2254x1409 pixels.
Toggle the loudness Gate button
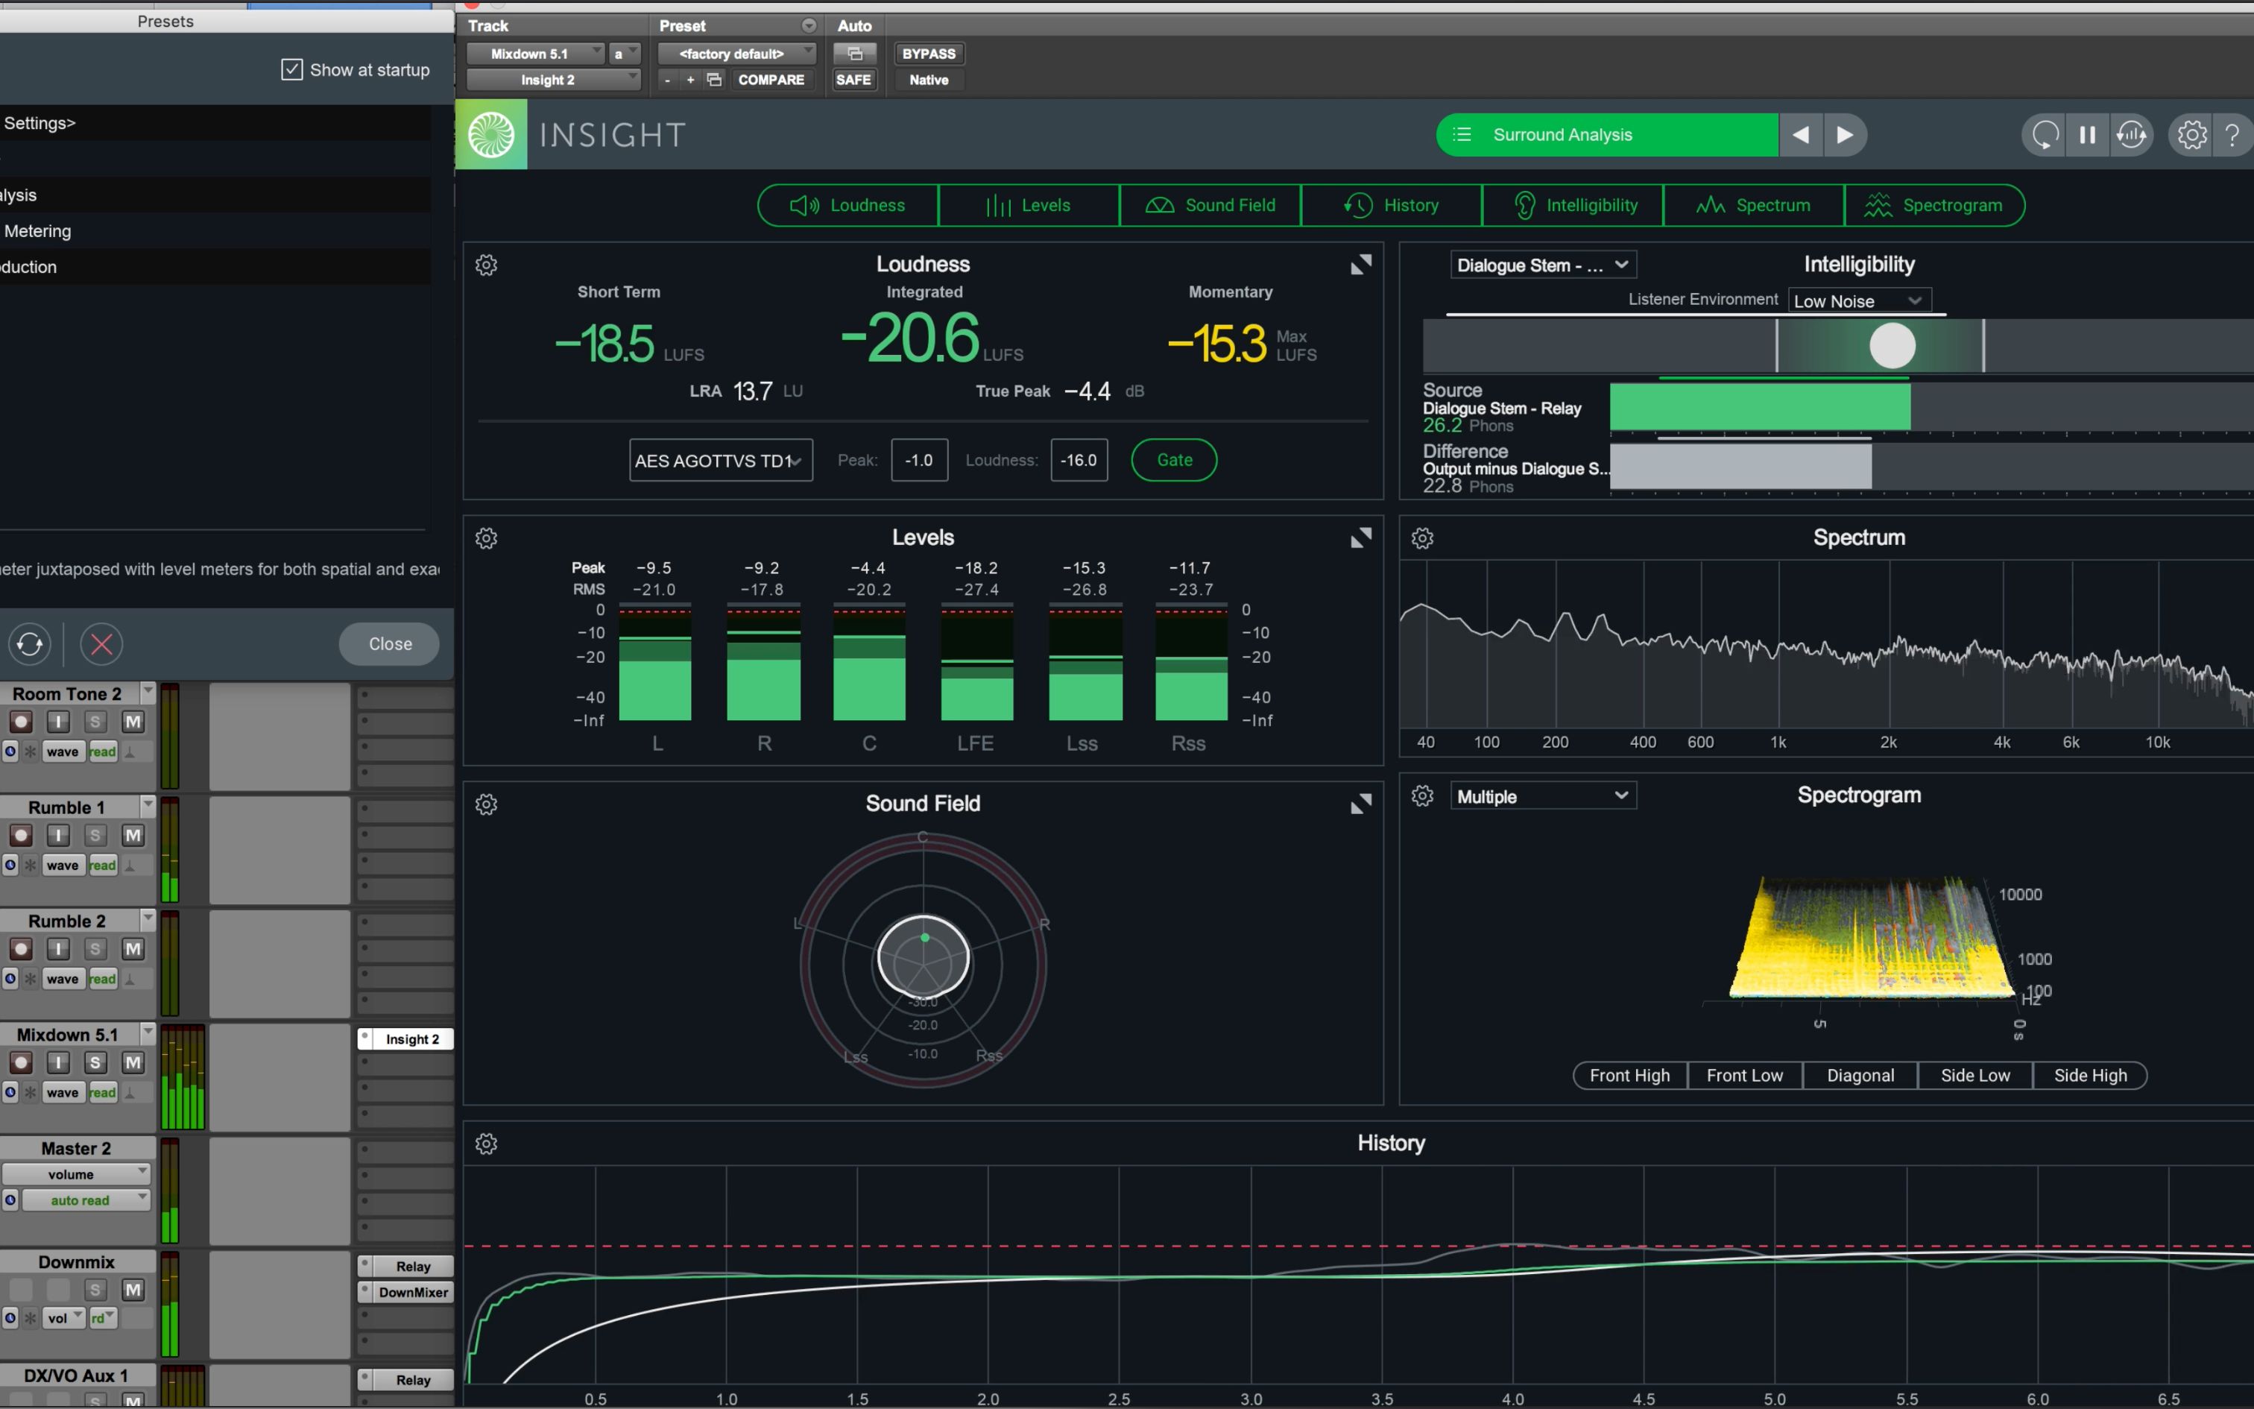(x=1173, y=461)
